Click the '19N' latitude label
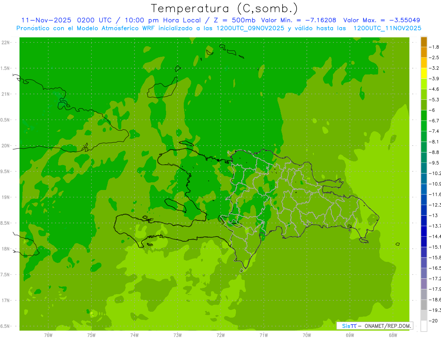The height and width of the screenshot is (340, 441). (x=6, y=197)
